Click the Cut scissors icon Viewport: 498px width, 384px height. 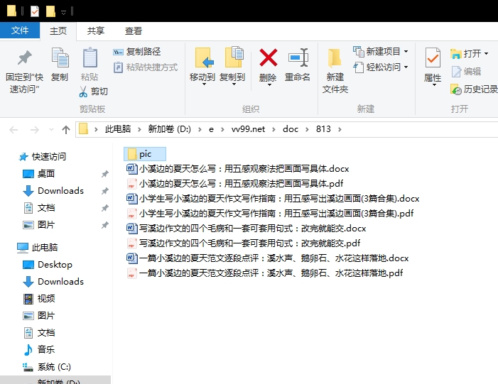coord(83,92)
